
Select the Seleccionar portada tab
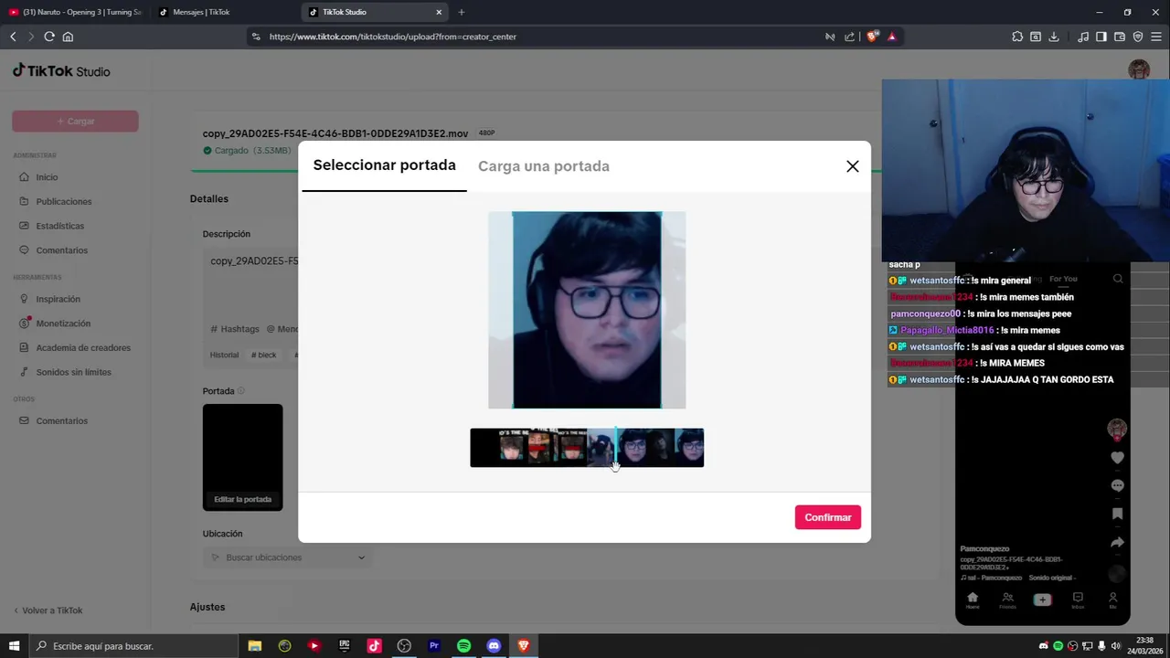click(x=384, y=165)
